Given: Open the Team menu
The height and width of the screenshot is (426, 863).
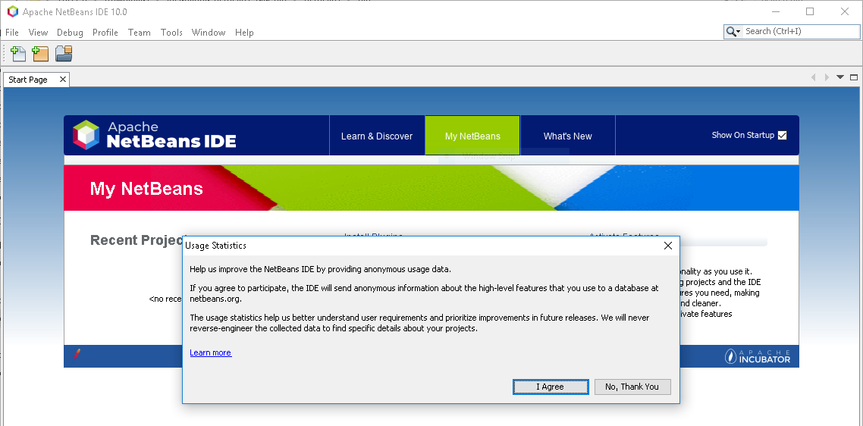Looking at the screenshot, I should (x=140, y=33).
